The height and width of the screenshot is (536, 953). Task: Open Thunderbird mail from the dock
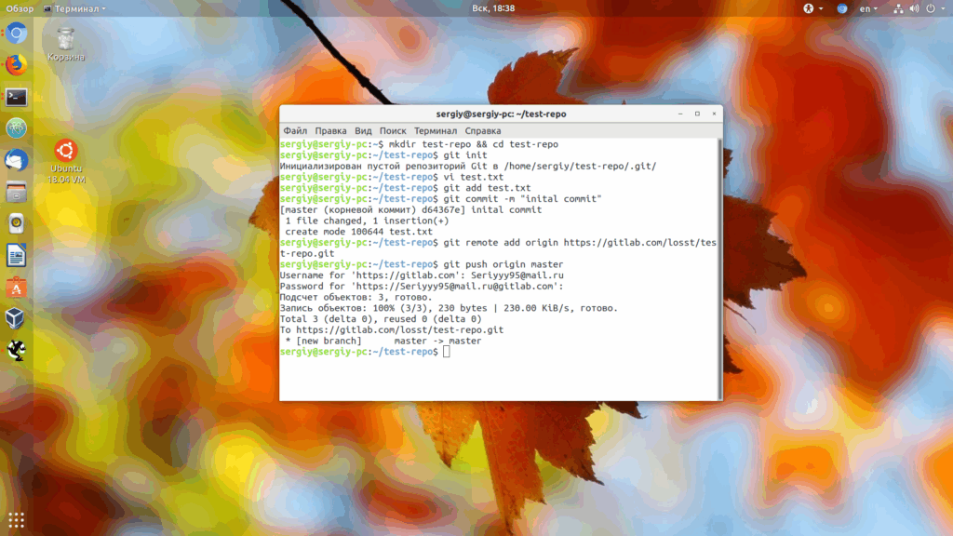(x=17, y=160)
